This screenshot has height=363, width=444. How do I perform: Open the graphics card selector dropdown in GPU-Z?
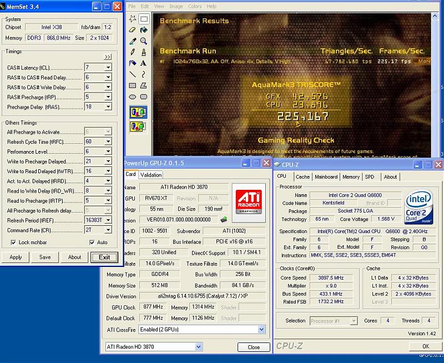[x=199, y=346]
